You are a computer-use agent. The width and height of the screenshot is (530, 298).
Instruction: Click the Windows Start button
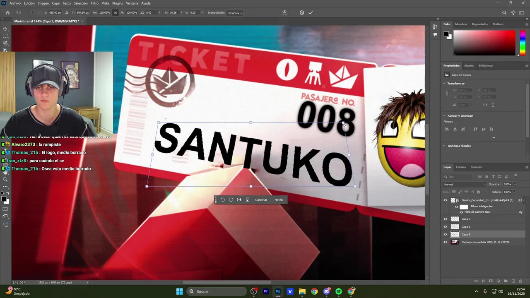(x=179, y=291)
